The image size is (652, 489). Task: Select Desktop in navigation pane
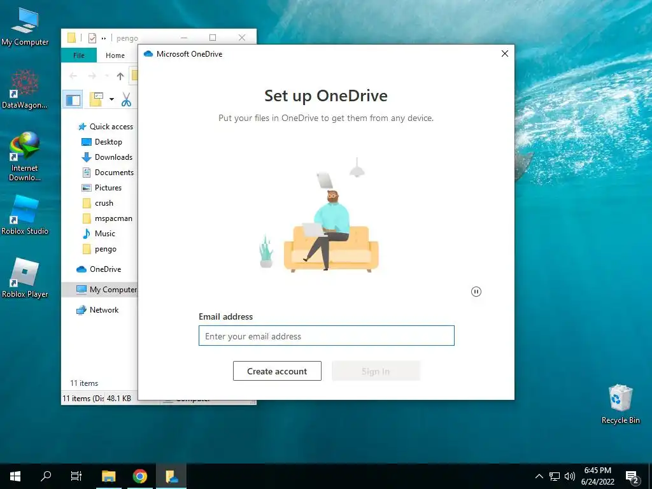102,142
